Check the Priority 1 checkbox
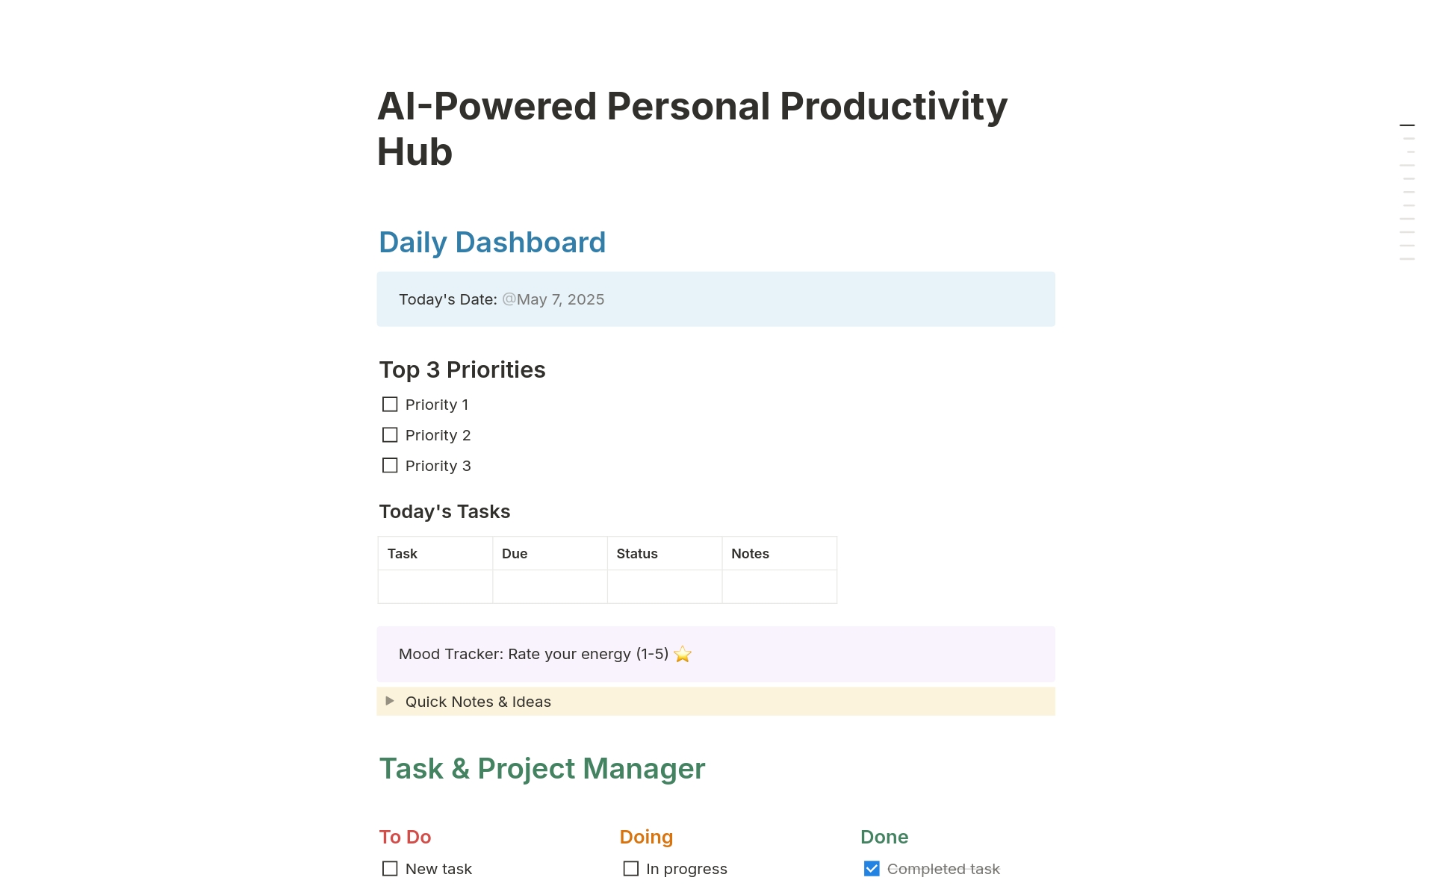 pyautogui.click(x=390, y=404)
